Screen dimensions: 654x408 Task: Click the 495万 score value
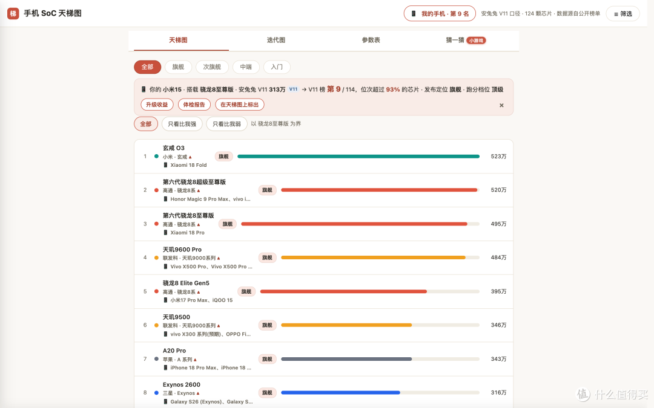point(498,224)
